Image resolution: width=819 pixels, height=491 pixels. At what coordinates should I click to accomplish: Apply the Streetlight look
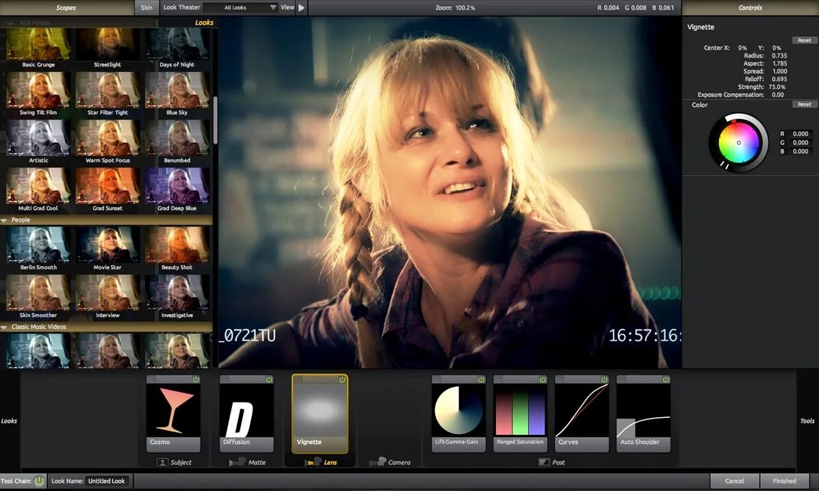click(x=107, y=48)
